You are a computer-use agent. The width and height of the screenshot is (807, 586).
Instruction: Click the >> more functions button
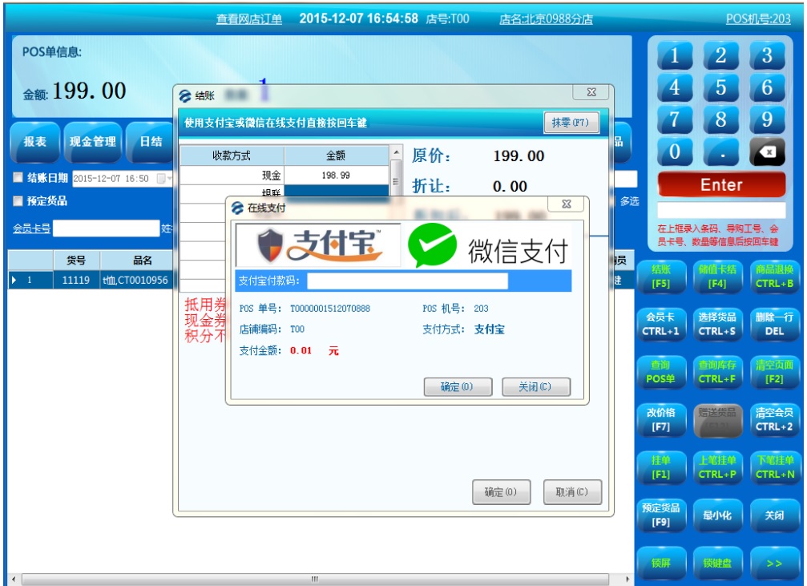click(774, 563)
